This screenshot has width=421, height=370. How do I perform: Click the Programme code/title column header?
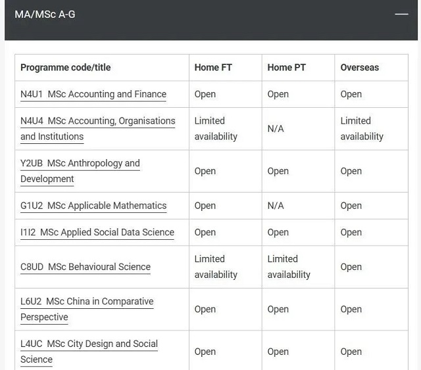[66, 67]
